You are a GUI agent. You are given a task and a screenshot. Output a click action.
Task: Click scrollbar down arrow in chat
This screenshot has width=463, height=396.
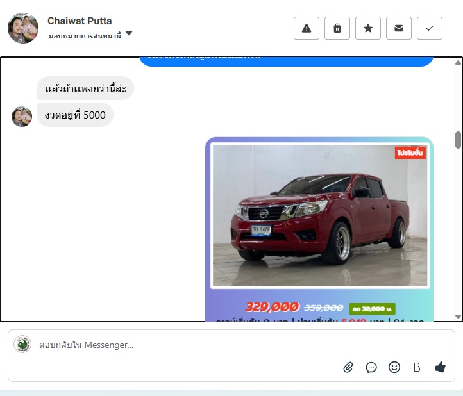[x=458, y=317]
